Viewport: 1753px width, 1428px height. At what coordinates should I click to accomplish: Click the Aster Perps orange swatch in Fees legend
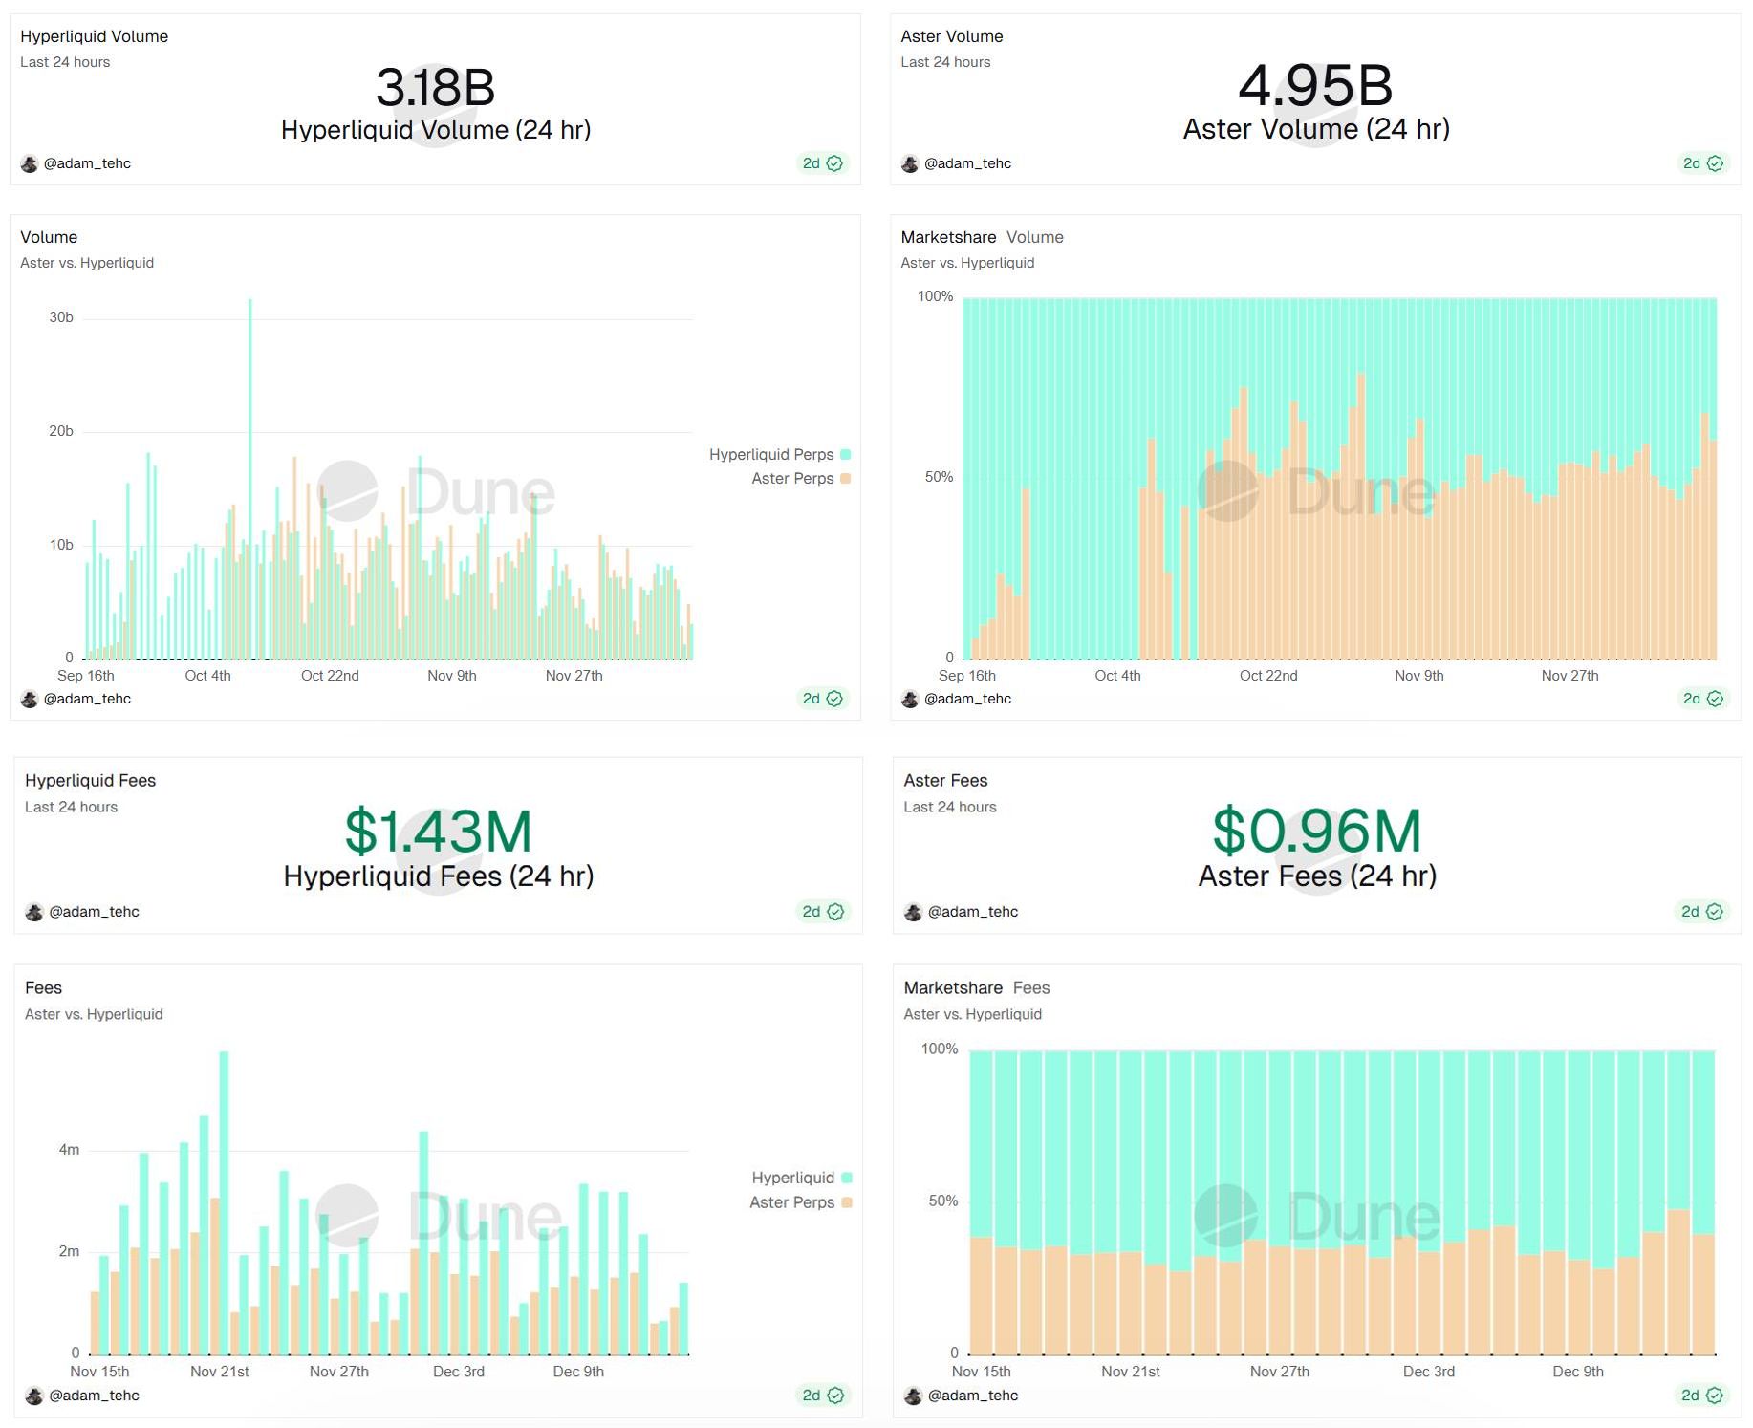click(x=846, y=1202)
